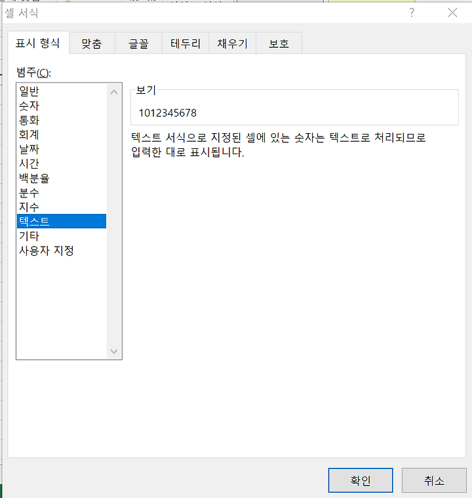Open the 채우기 tab
This screenshot has height=498, width=472.
(232, 43)
